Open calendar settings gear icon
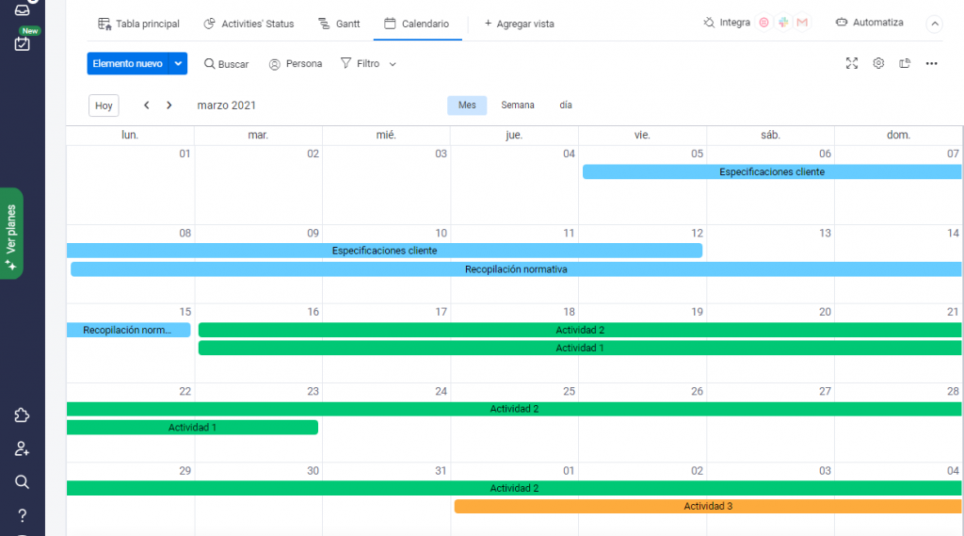964x536 pixels. (878, 63)
